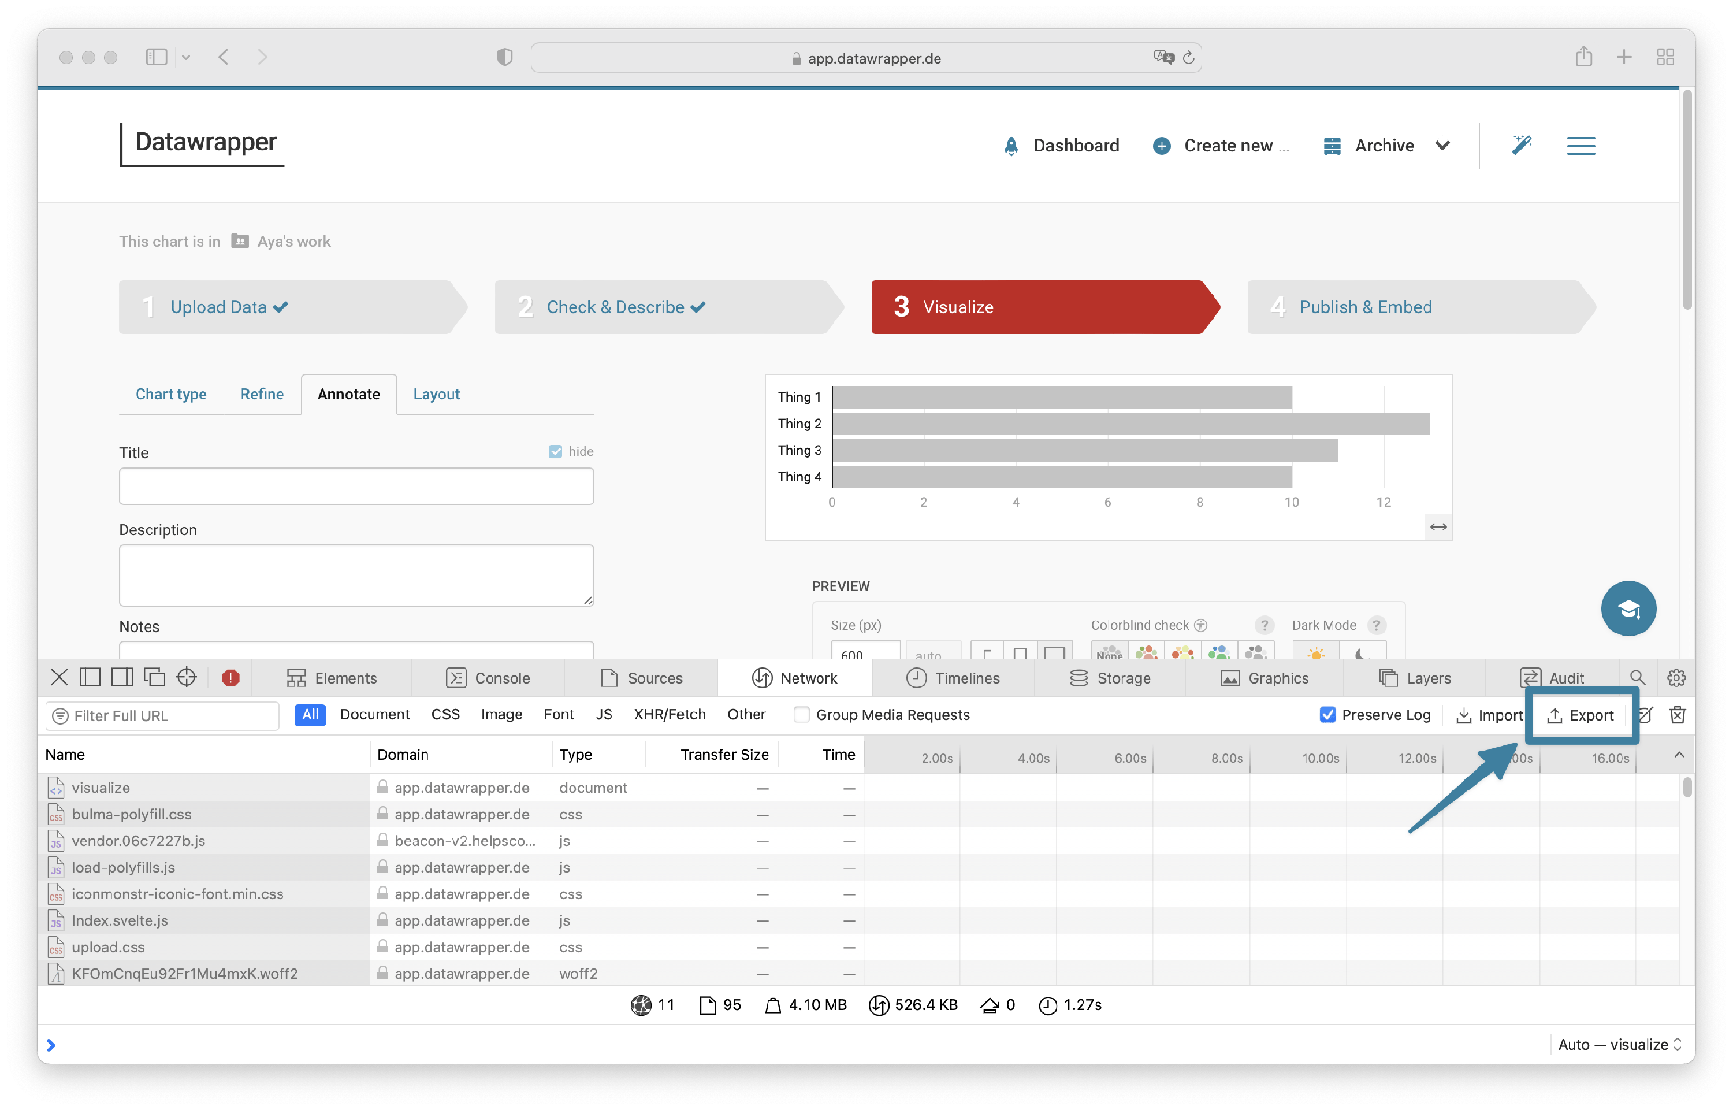Screen dimensions: 1733x1110
Task: Click the graduation cap help button
Action: 1628,609
